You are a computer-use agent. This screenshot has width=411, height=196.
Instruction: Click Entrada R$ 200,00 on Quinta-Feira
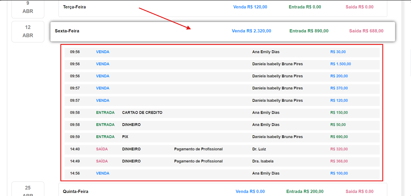[305, 191]
